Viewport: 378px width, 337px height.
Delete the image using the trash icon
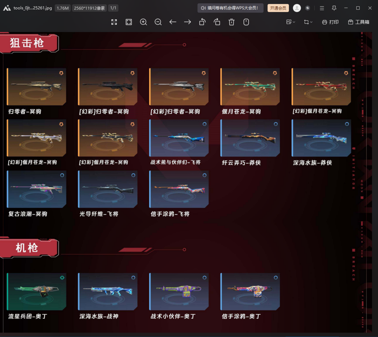pyautogui.click(x=231, y=22)
